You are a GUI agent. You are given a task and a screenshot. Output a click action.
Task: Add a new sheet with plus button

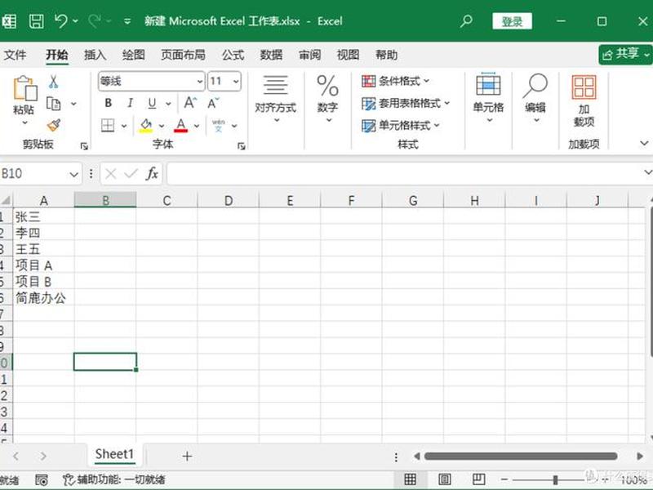pos(187,457)
